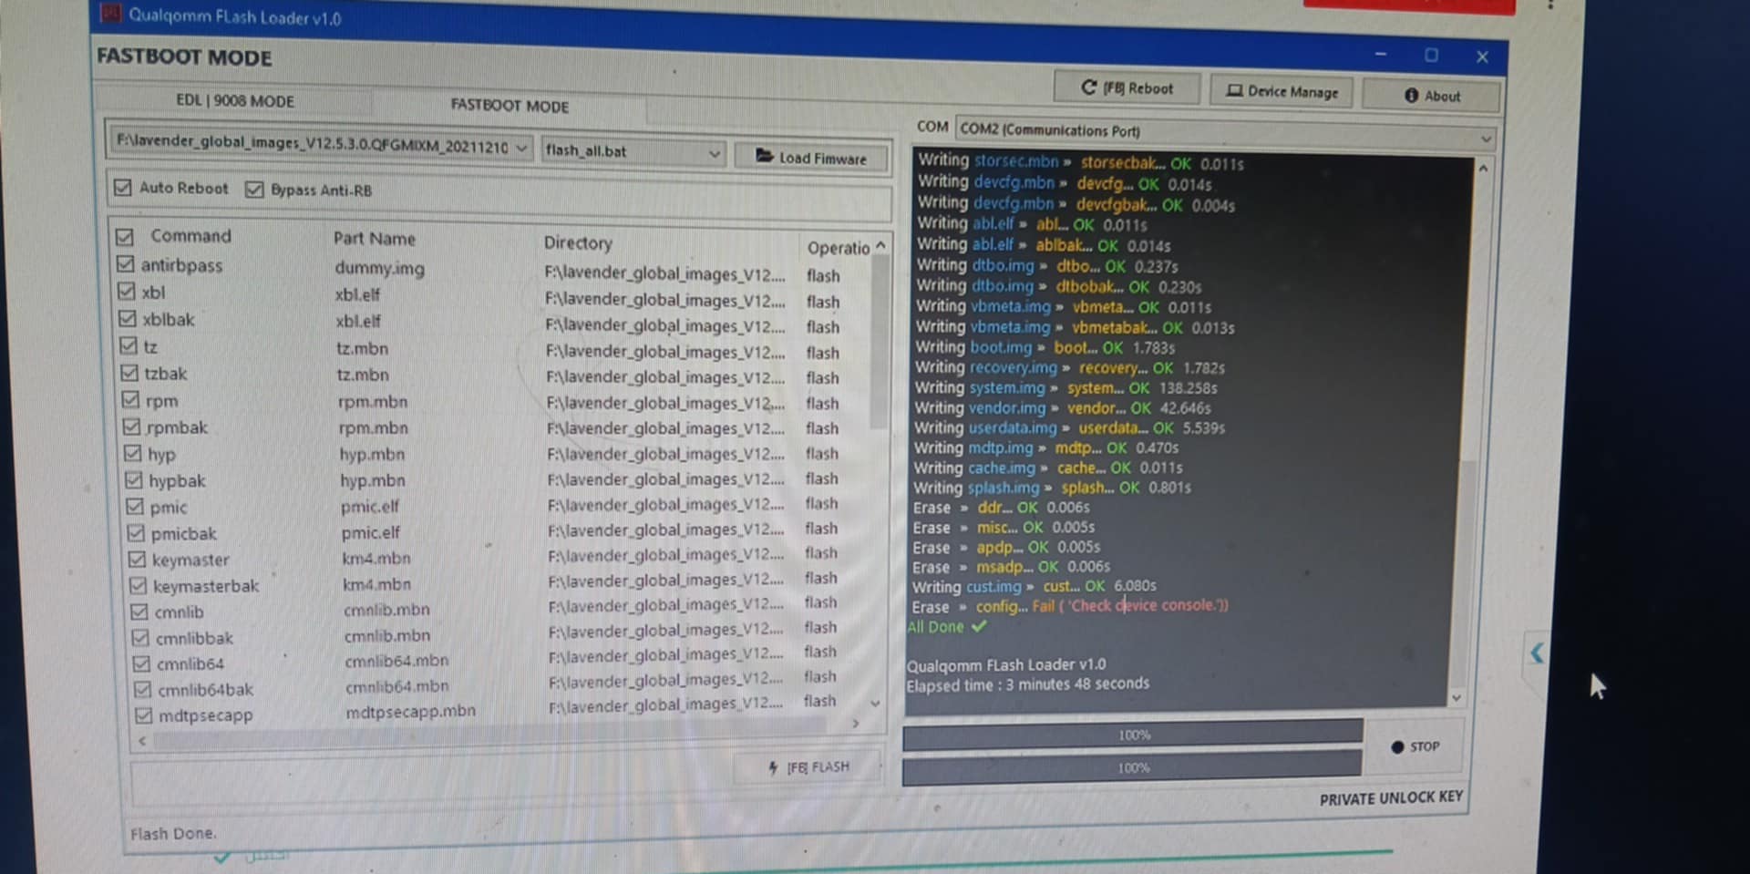Image resolution: width=1750 pixels, height=874 pixels.
Task: Click the STOP button
Action: tap(1415, 746)
